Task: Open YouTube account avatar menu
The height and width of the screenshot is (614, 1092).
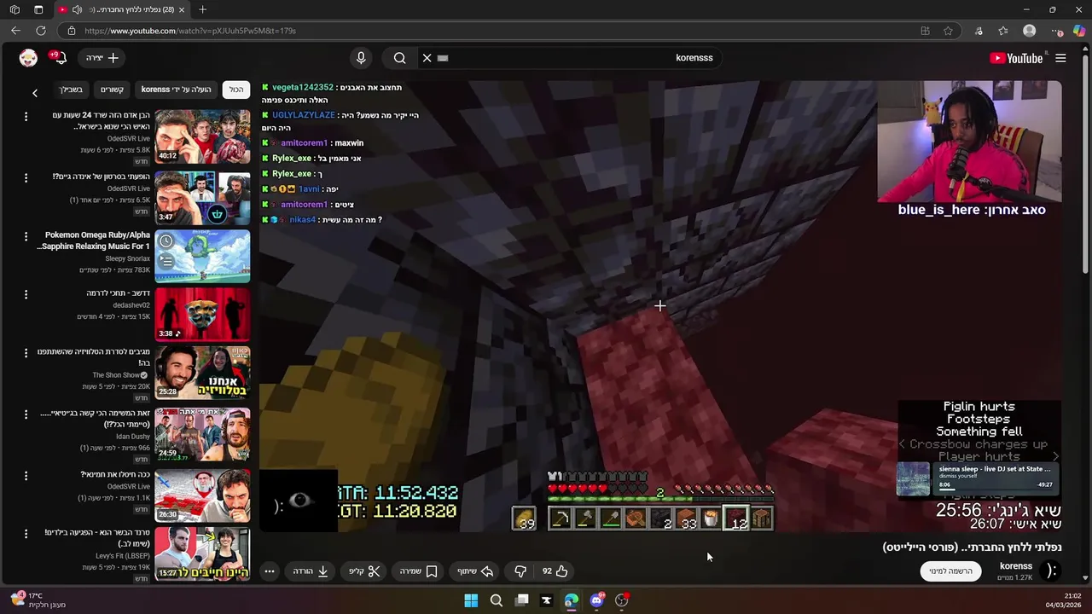Action: tap(28, 58)
